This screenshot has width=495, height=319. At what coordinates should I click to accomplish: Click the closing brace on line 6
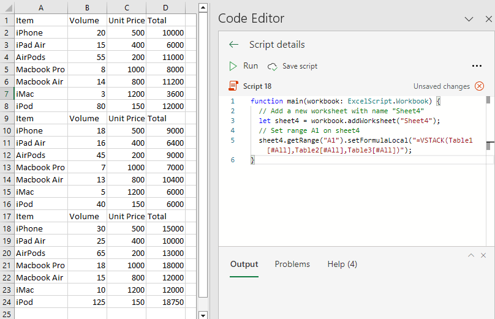point(252,160)
